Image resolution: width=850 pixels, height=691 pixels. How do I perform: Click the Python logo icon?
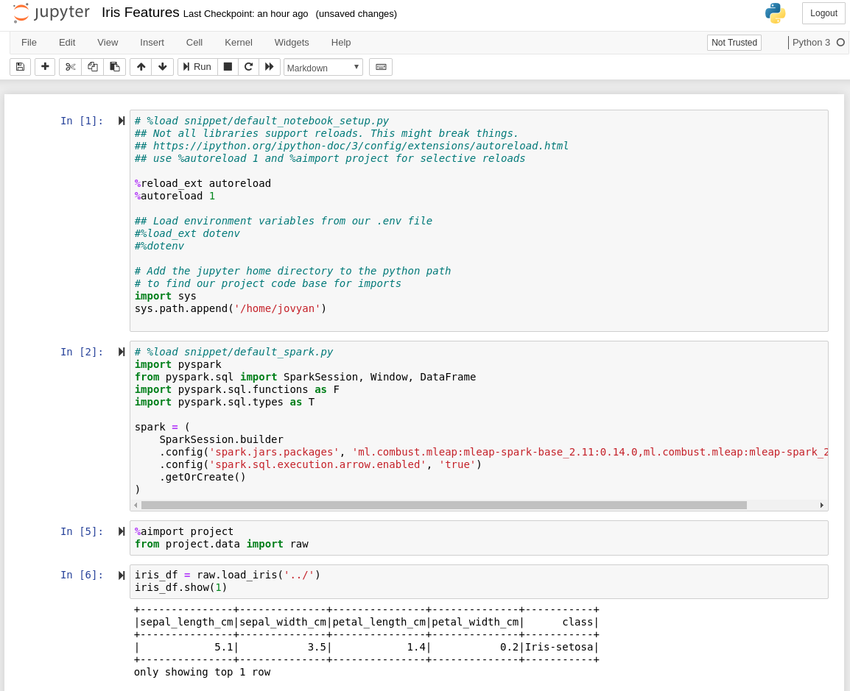pos(775,13)
